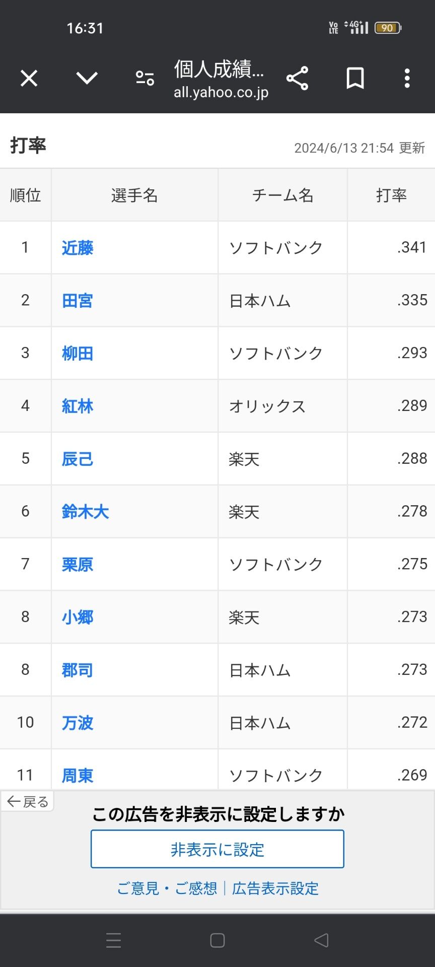Screen dimensions: 435x967
Task: Close the browser tab with X icon
Action: tap(29, 79)
